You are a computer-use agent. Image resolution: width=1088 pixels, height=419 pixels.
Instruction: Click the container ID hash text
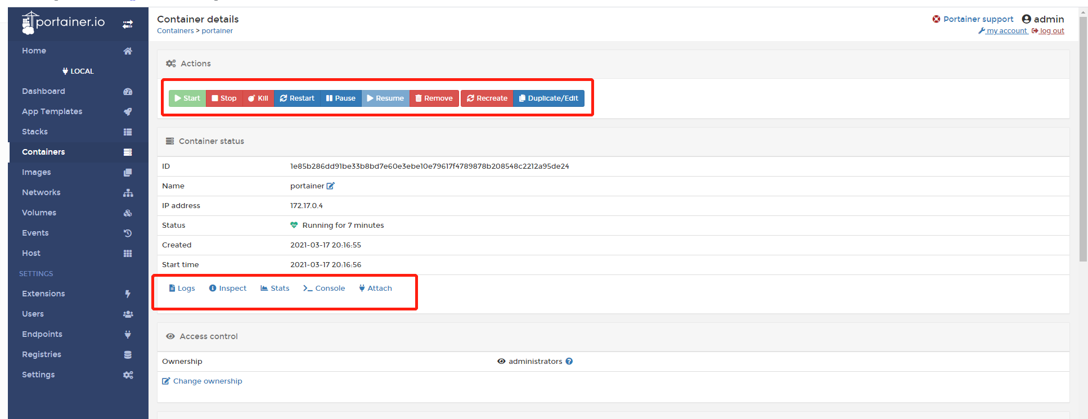(429, 166)
